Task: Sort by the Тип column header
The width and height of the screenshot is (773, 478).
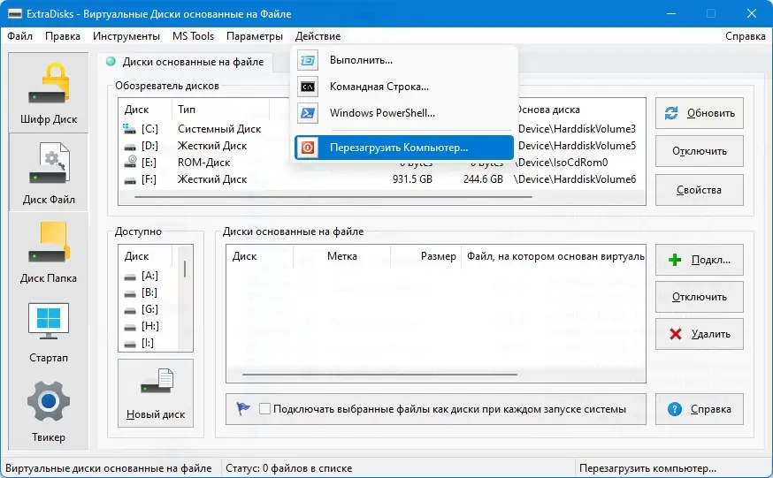Action: click(x=220, y=110)
